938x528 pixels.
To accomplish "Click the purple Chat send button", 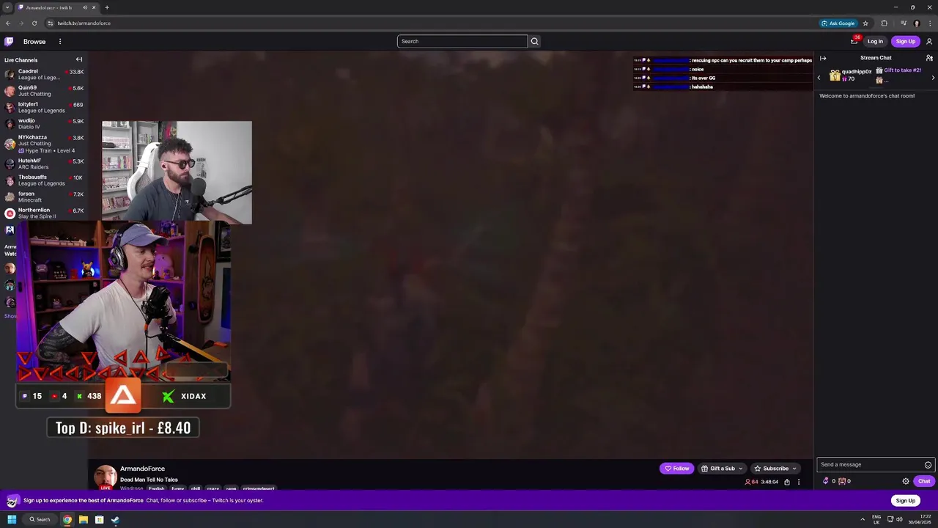I will [x=924, y=481].
